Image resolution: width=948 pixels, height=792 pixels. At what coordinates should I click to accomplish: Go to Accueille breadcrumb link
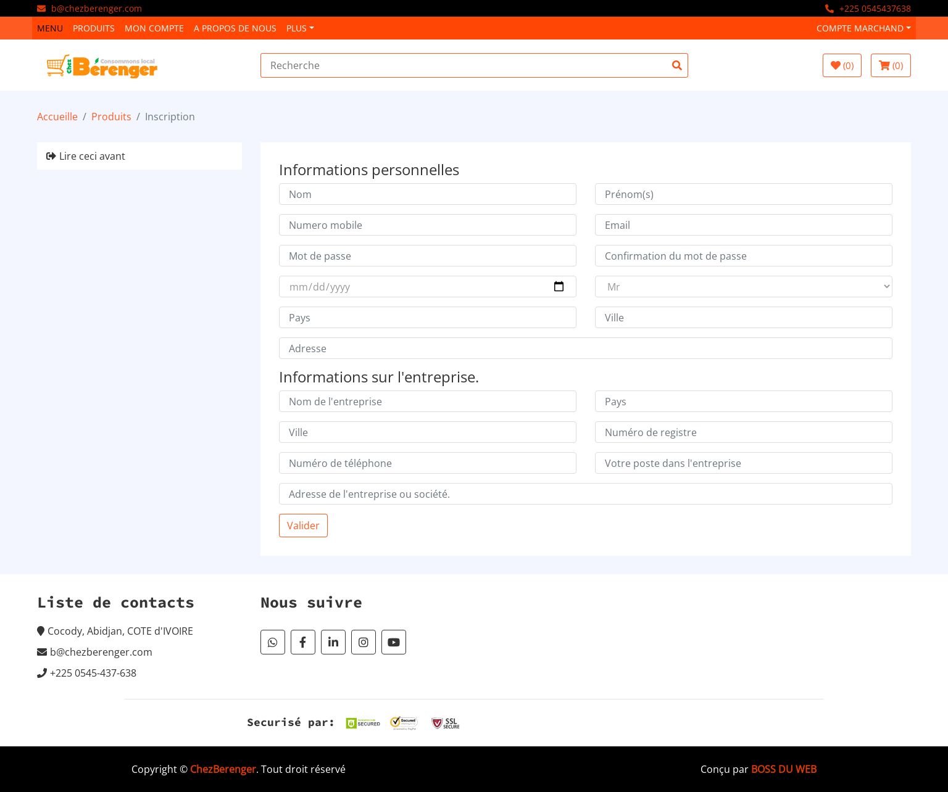[x=57, y=117]
